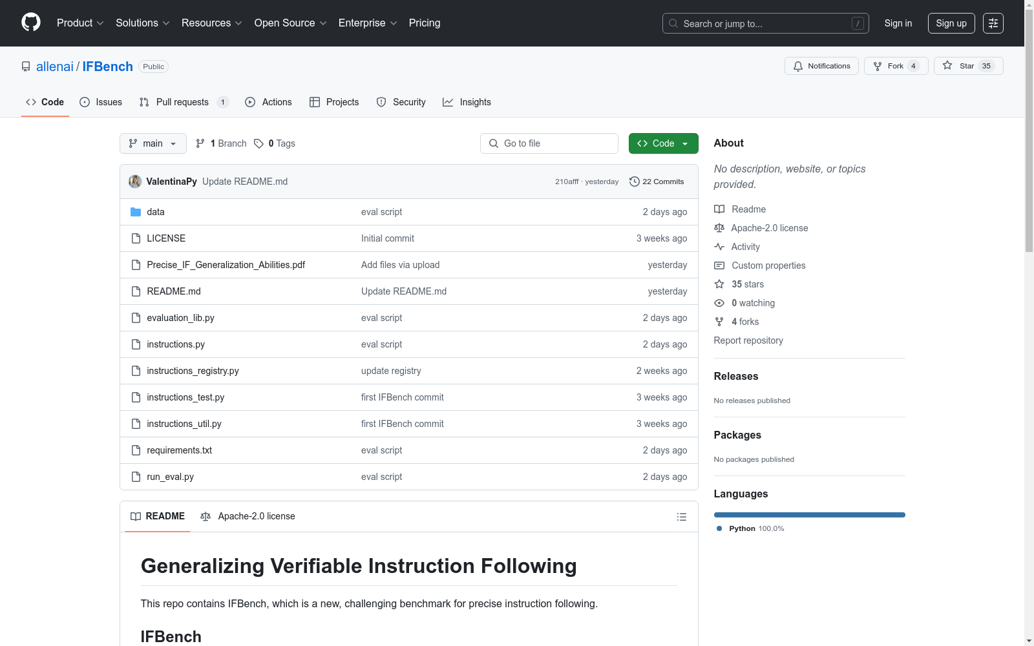Open Precise_IF_Generalization_Abilities.pdf file
The image size is (1034, 646).
pos(226,265)
